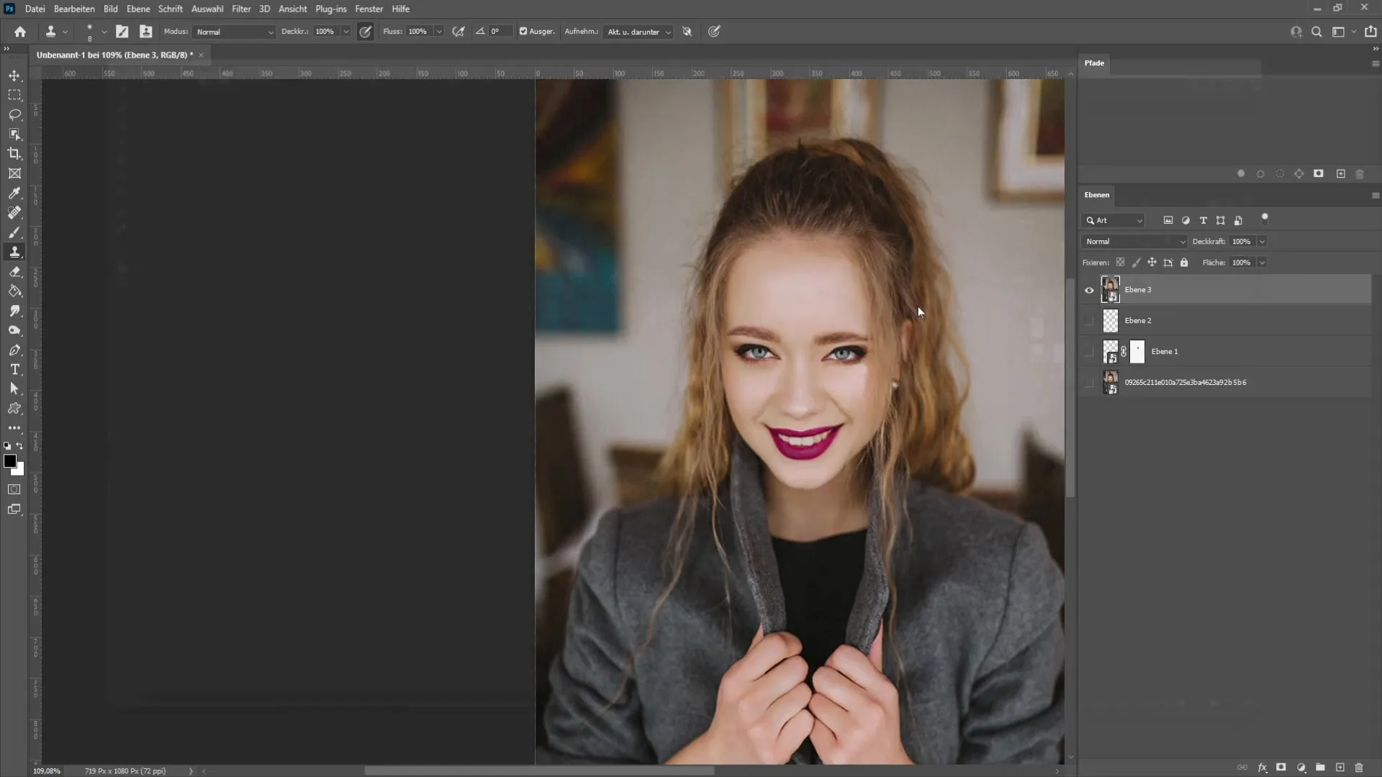Open the Ebene menu item
The image size is (1382, 777).
[137, 9]
